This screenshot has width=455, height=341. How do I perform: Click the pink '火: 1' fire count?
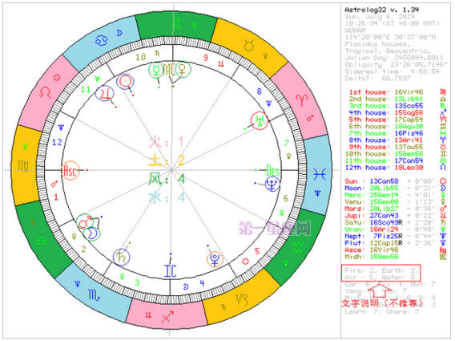[x=167, y=142]
